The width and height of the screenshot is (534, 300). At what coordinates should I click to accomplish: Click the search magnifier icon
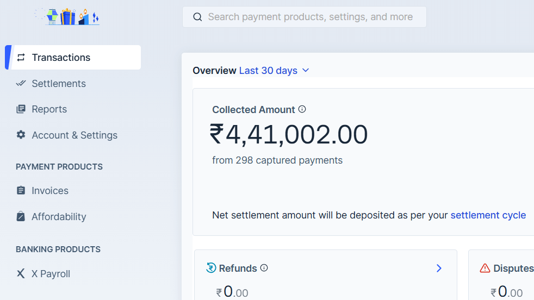[x=197, y=17]
